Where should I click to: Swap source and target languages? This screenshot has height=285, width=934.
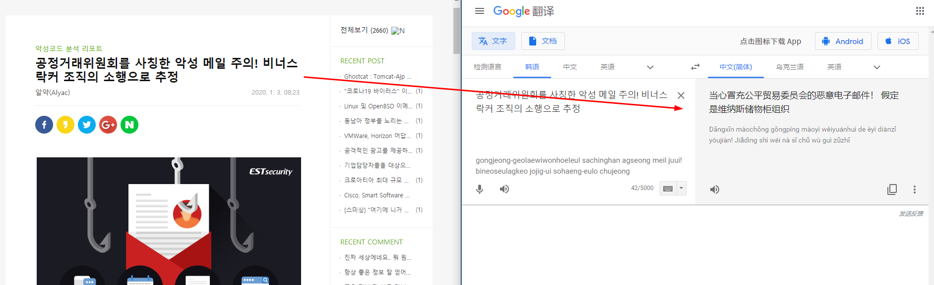click(695, 67)
